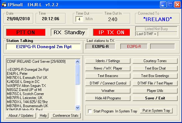Click the Listed Not Busy status box
The width and height of the screenshot is (182, 123).
156,29
